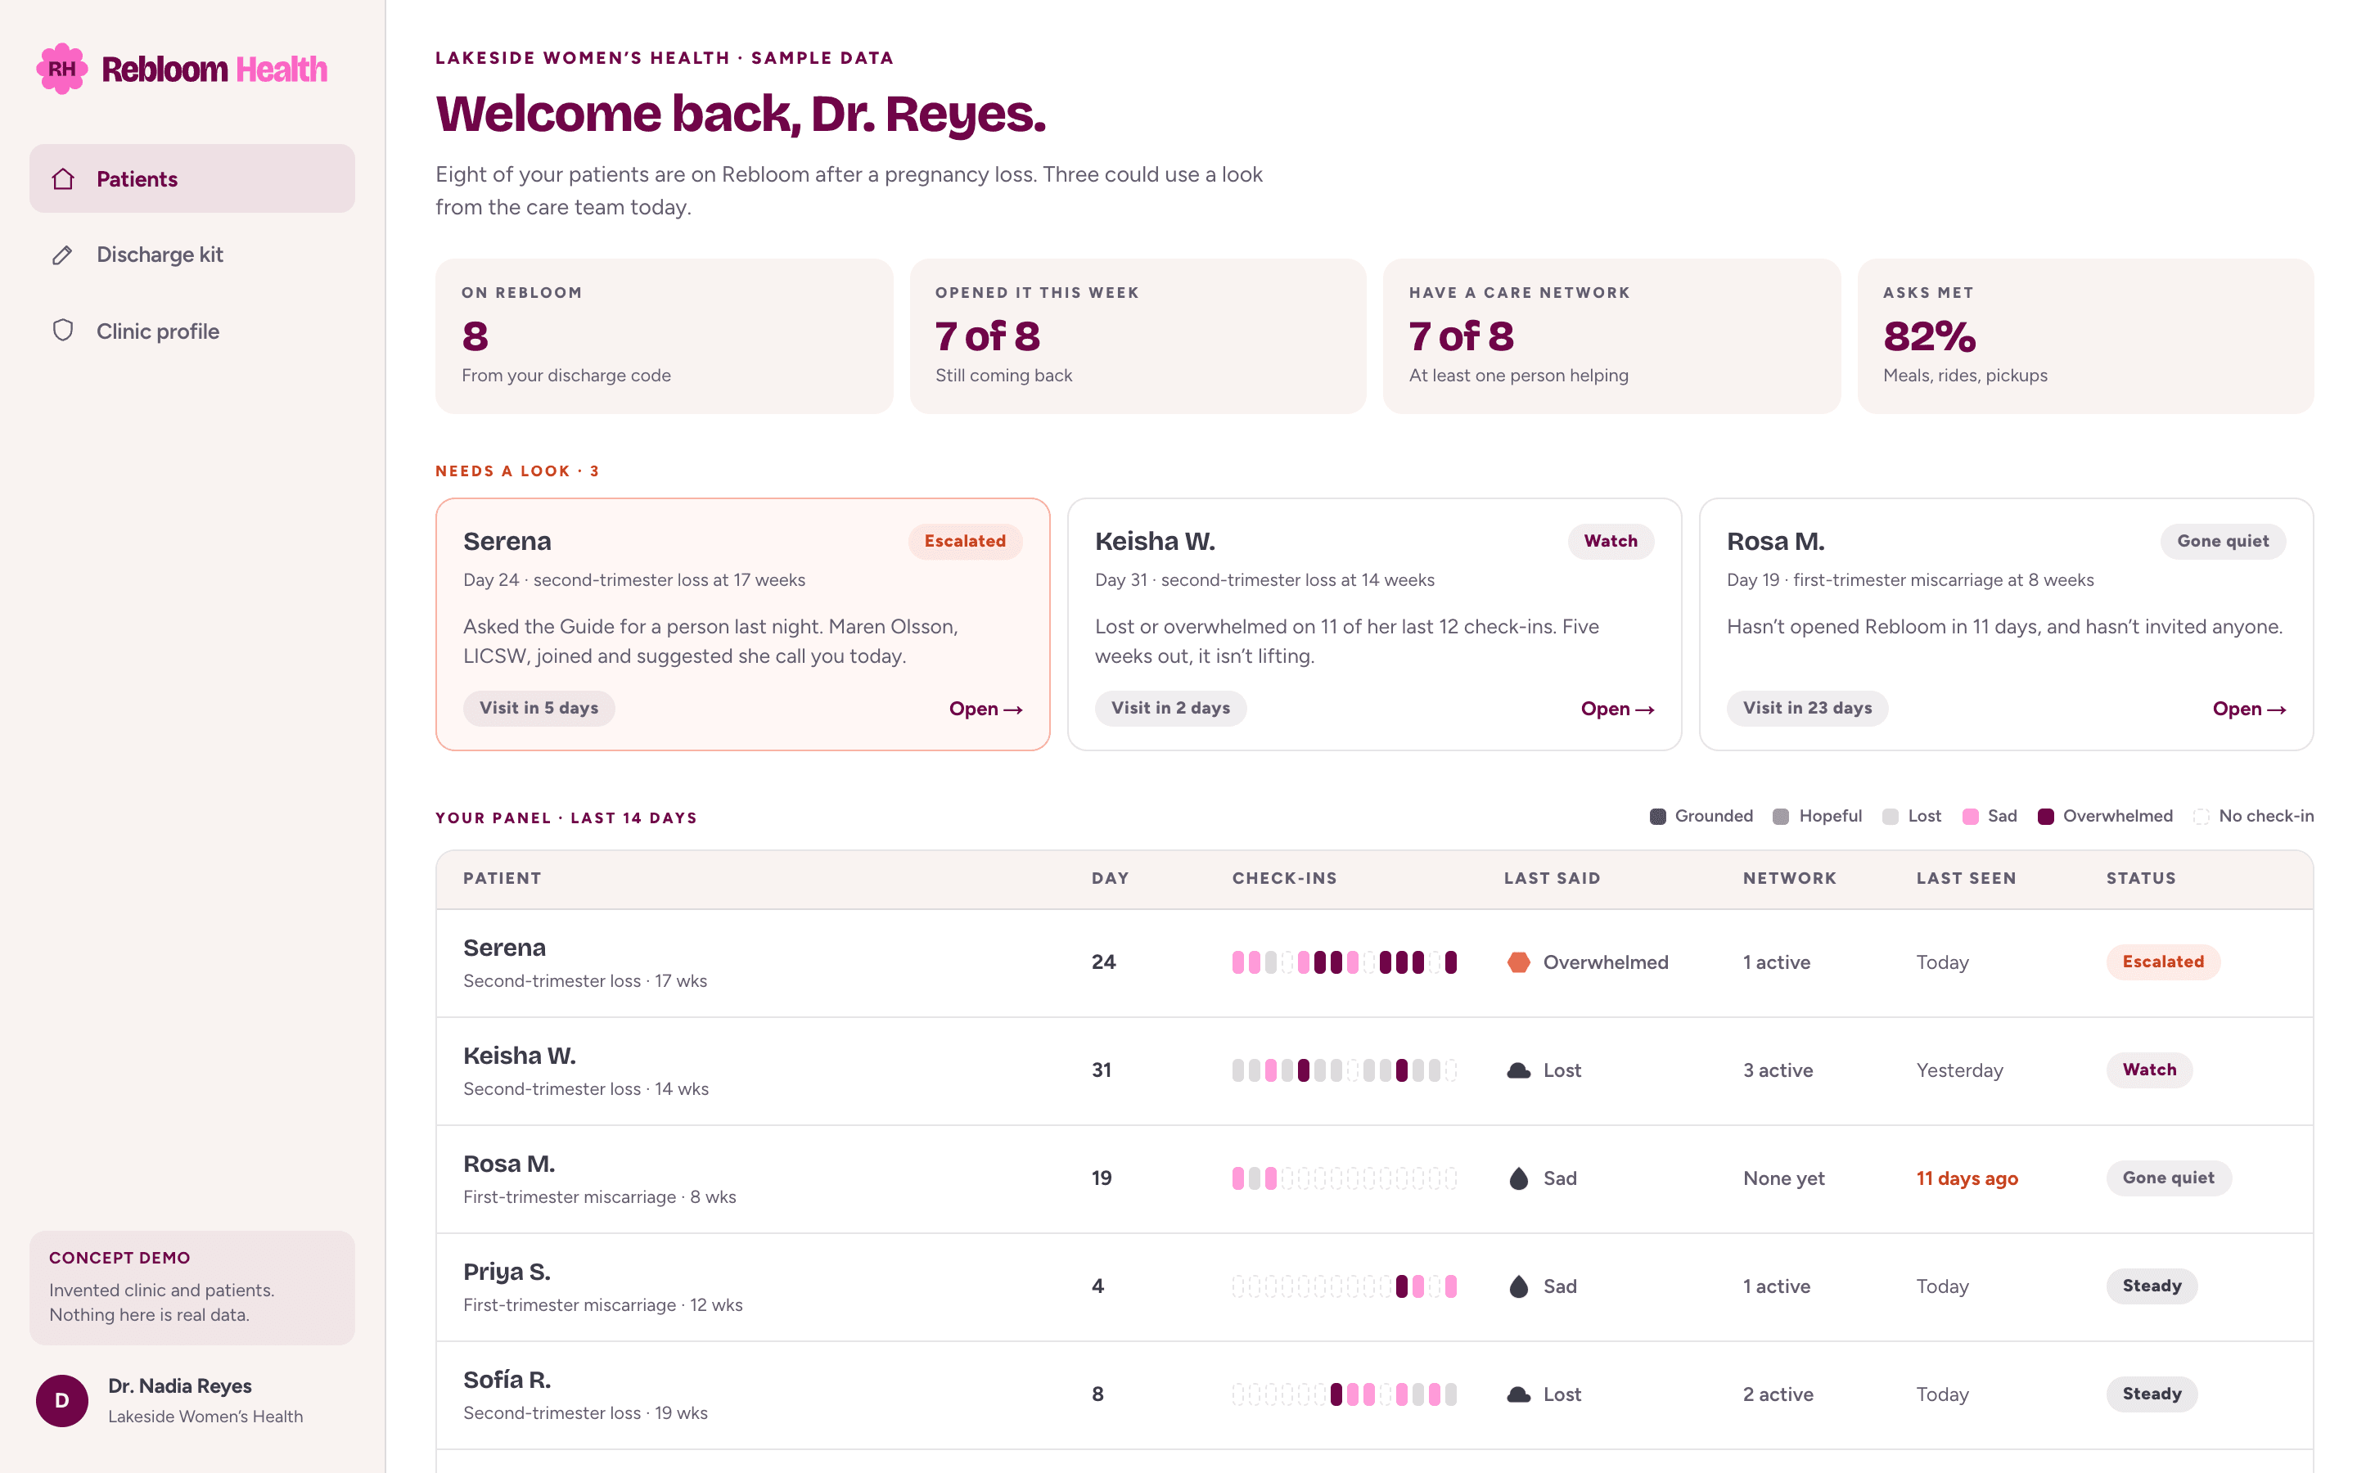Click Rosa M.'s Sad droplet icon
The width and height of the screenshot is (2357, 1473).
[x=1518, y=1178]
